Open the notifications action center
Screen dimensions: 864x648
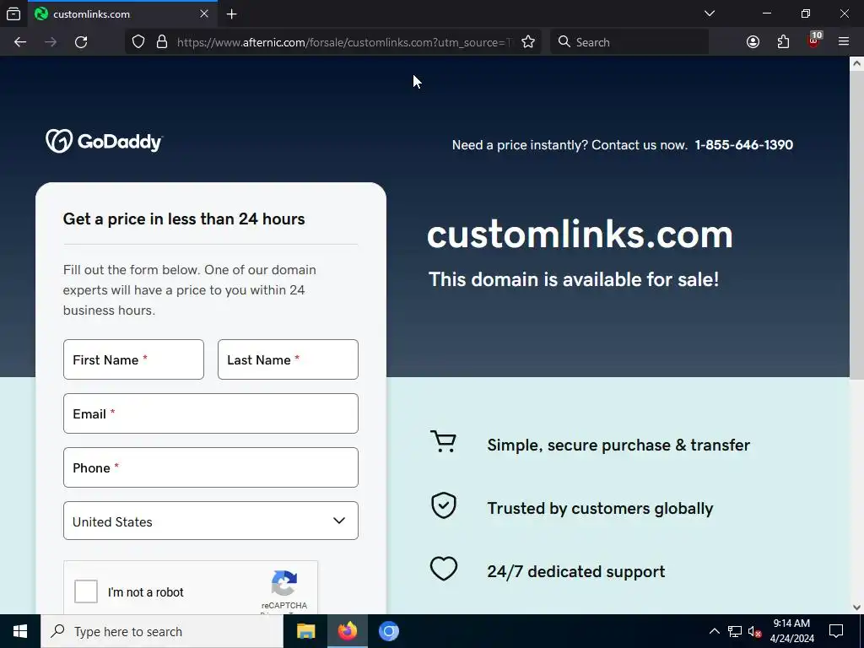tap(836, 631)
